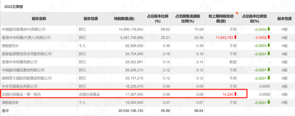Click holding amount 26,208,210
The width and height of the screenshot is (295, 116).
click(134, 70)
